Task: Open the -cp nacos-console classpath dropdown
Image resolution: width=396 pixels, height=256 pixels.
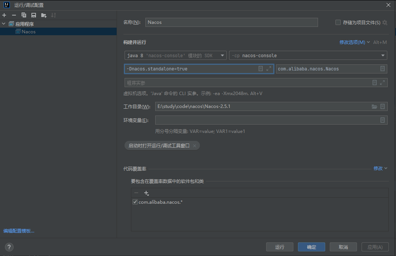Action: [x=308, y=55]
